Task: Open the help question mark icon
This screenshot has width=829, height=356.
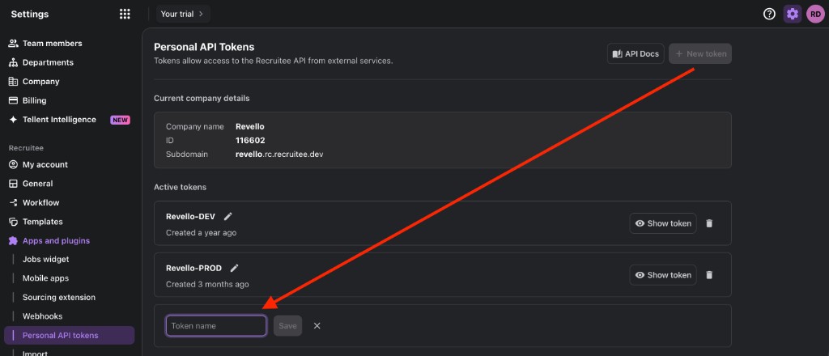Action: [769, 15]
